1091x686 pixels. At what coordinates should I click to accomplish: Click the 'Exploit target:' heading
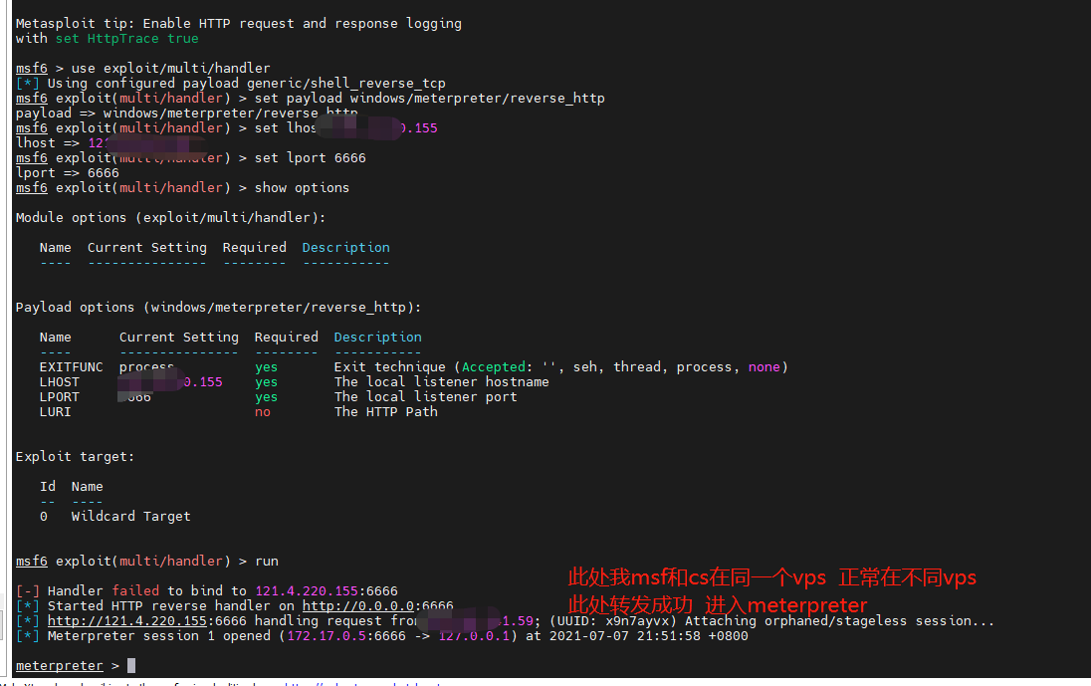tap(75, 457)
